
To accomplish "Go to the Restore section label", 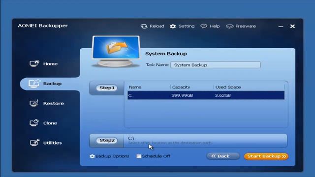I will pos(54,103).
